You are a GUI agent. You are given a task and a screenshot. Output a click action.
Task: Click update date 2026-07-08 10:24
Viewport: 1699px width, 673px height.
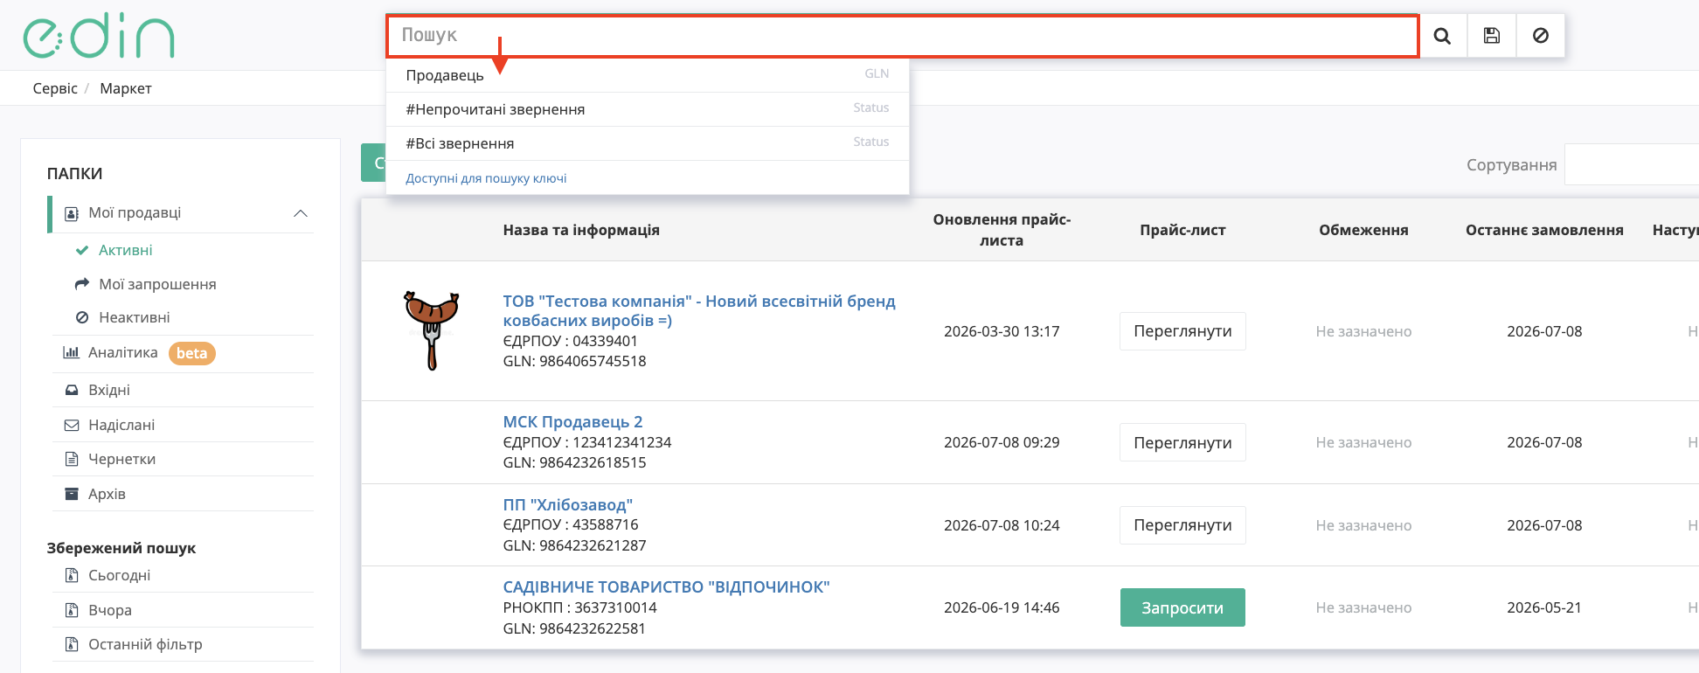[1002, 525]
